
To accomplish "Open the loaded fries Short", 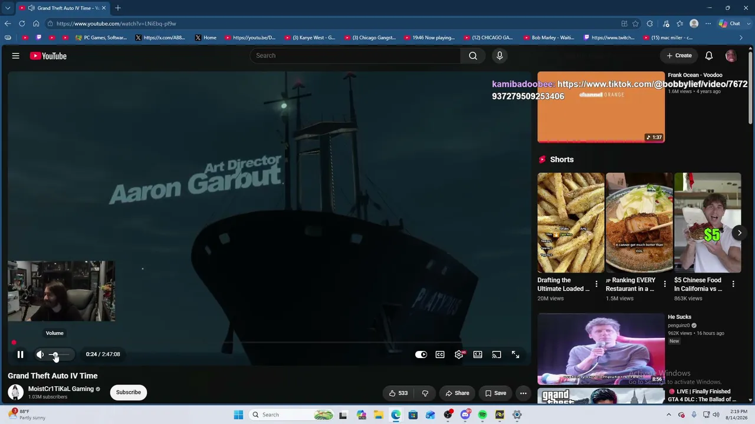I will click(x=570, y=223).
